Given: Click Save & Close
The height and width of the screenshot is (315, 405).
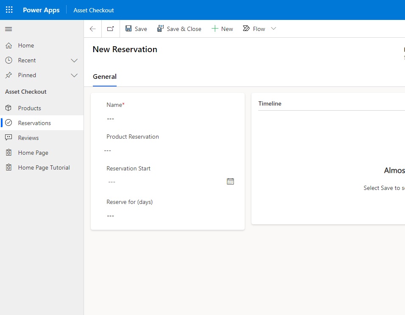Looking at the screenshot, I should 179,28.
